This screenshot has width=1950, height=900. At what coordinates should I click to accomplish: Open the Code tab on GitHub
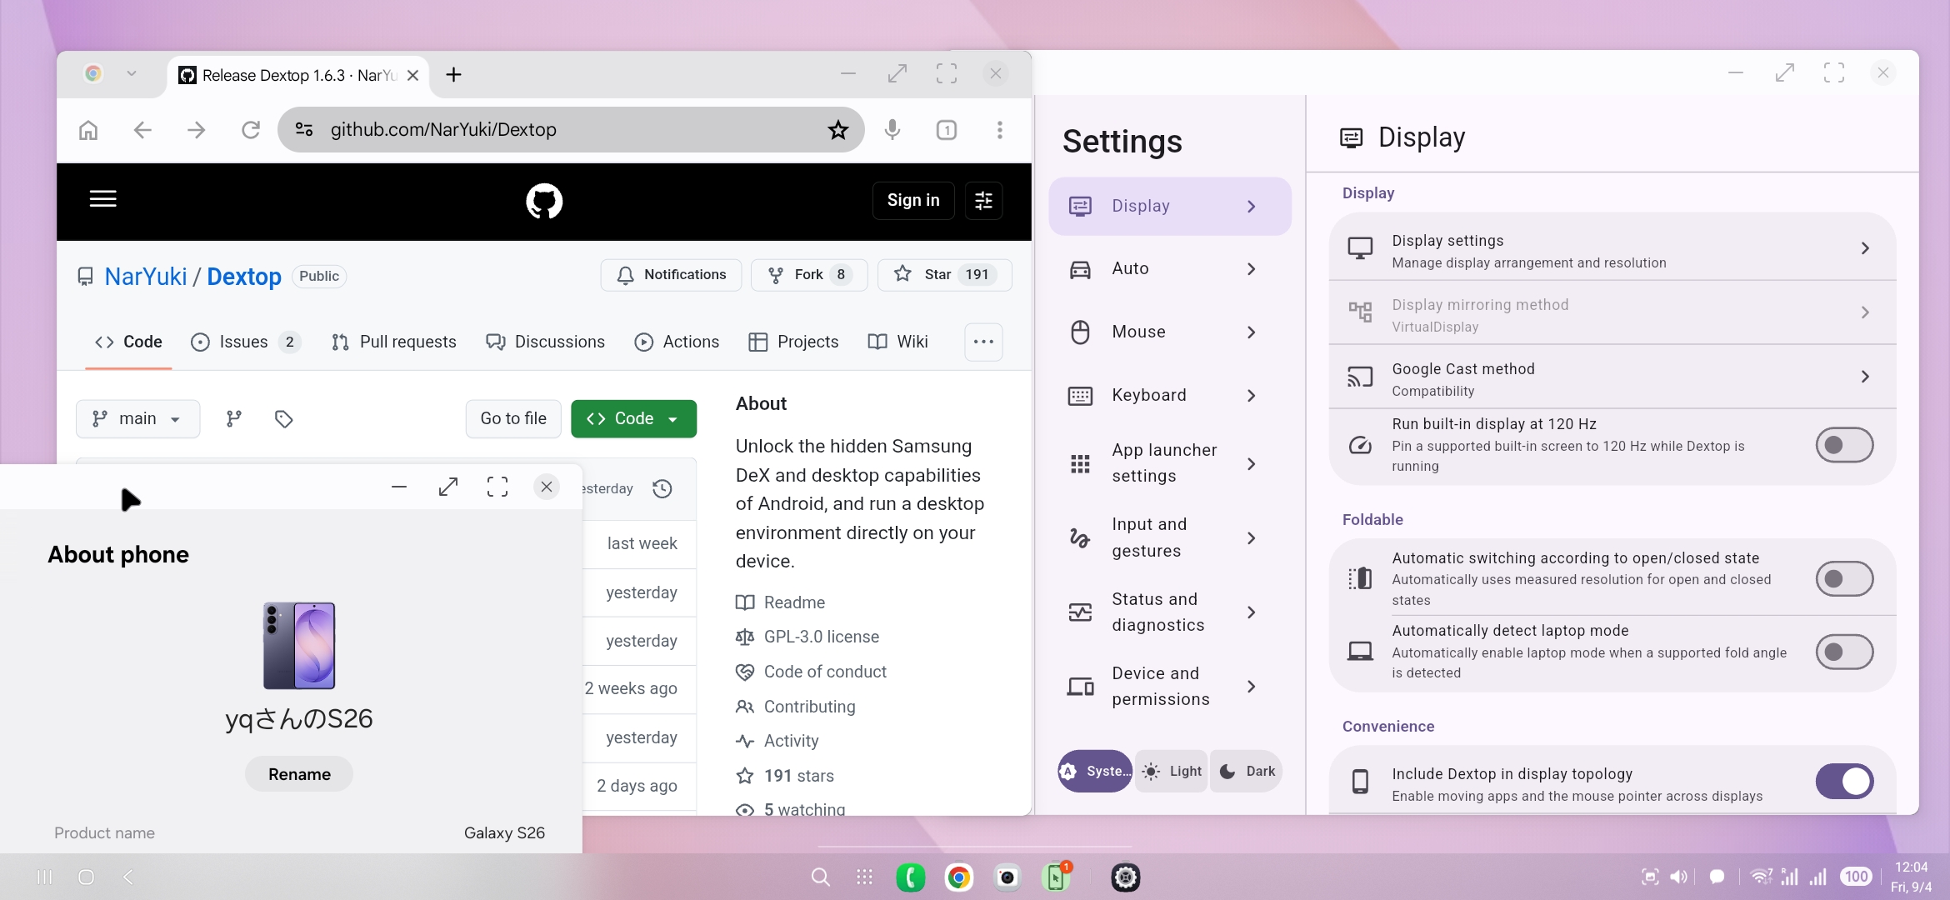(x=128, y=342)
